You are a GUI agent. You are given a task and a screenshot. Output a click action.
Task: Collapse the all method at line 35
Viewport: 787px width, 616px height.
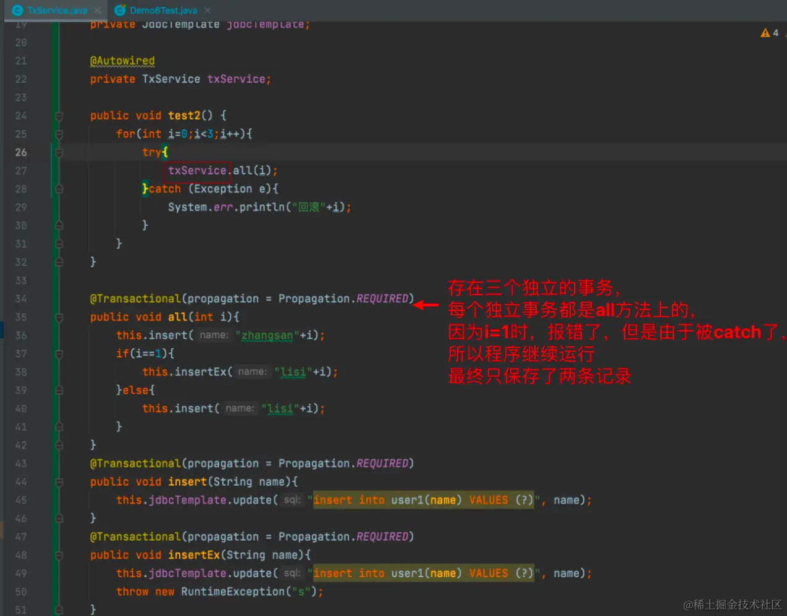click(59, 317)
